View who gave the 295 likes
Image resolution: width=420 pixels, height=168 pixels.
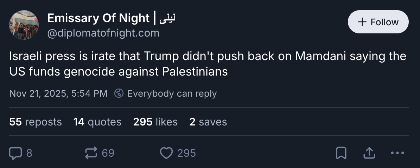155,122
